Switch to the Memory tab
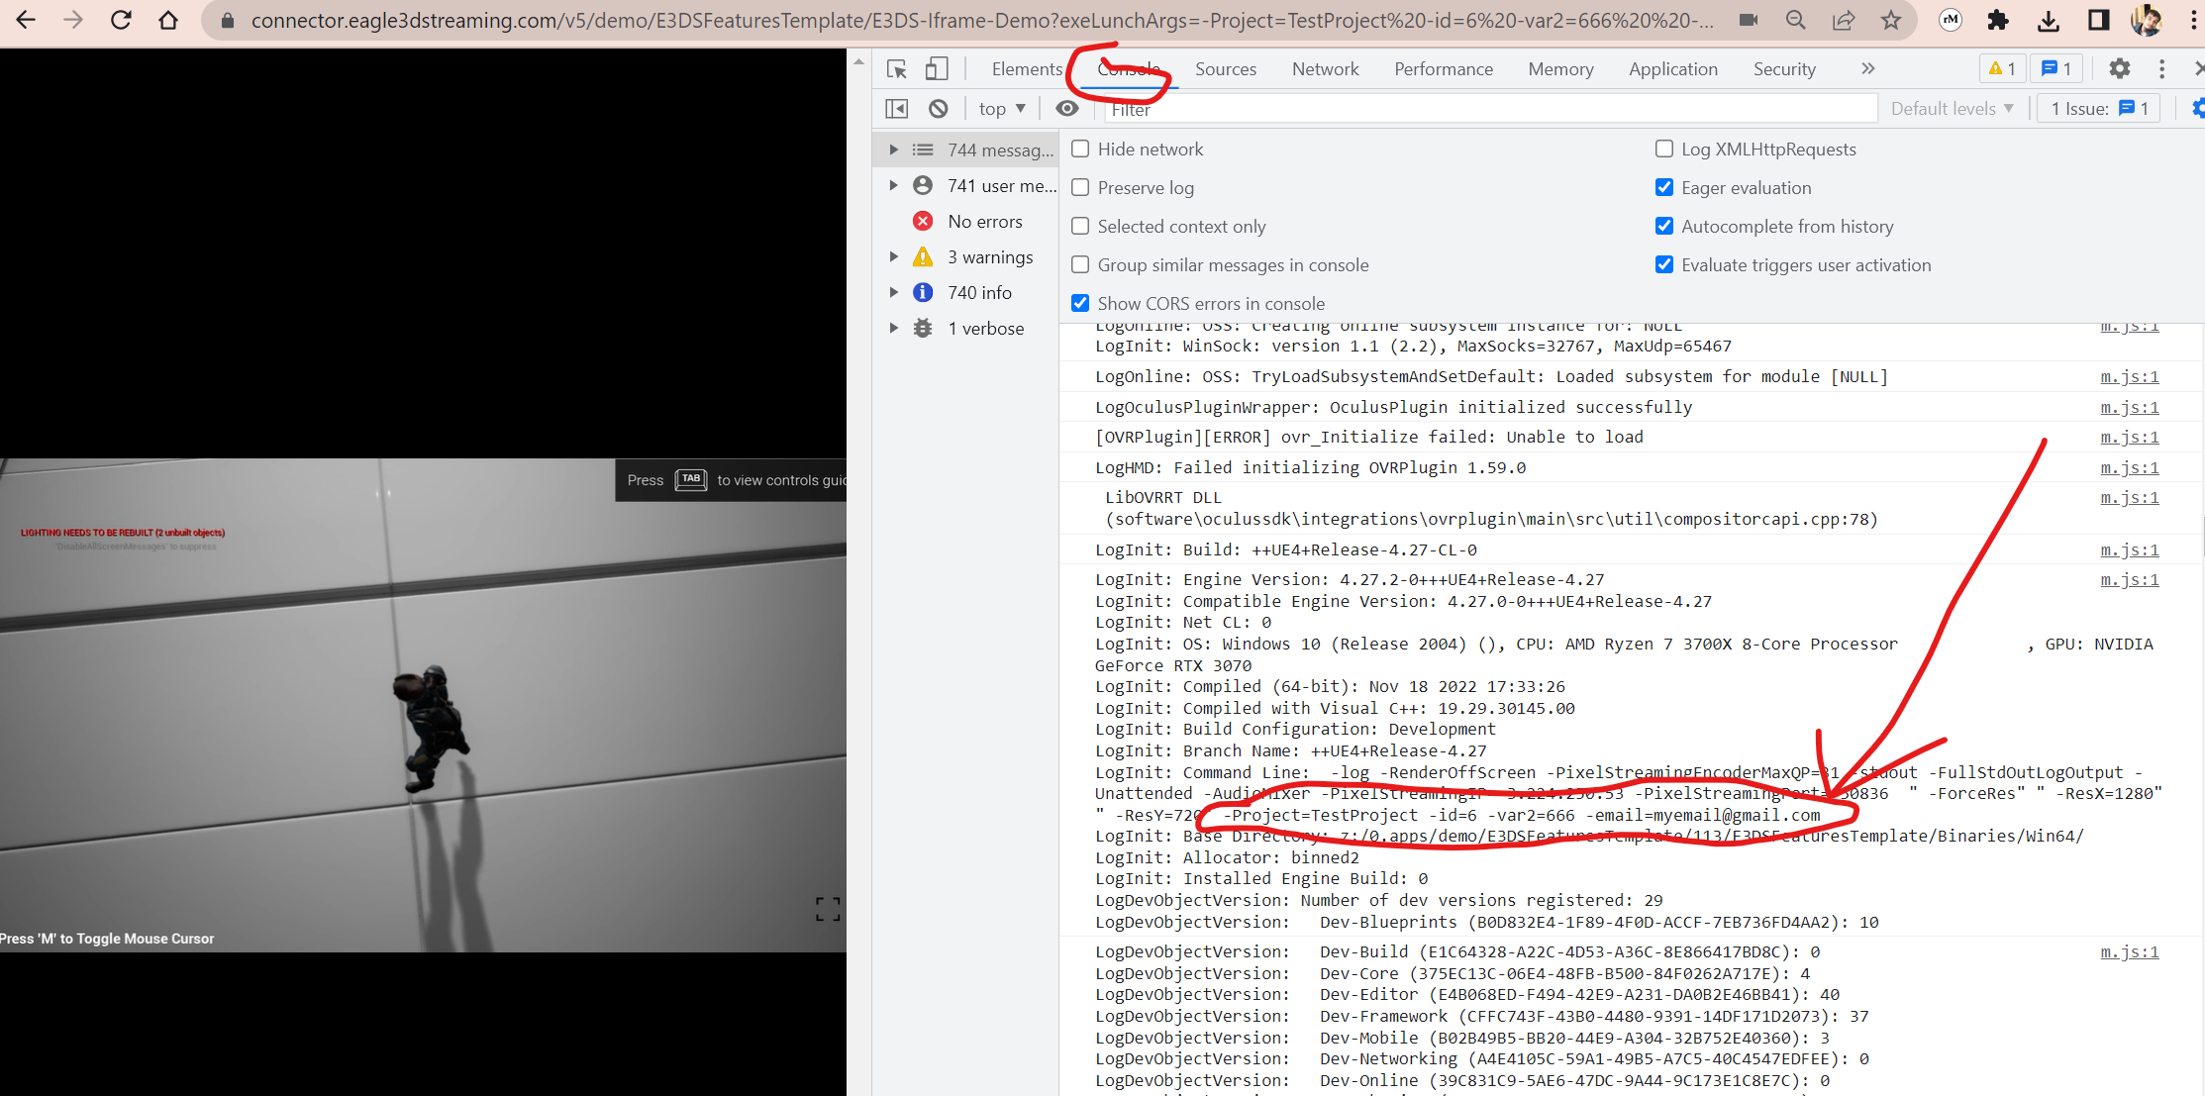This screenshot has height=1096, width=2205. [x=1560, y=68]
